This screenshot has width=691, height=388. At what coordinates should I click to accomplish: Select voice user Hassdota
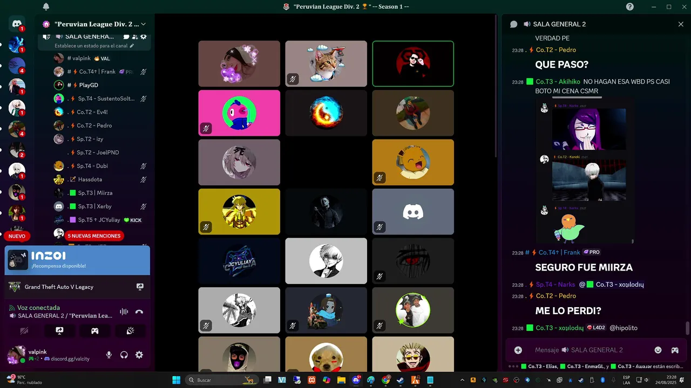[100, 179]
